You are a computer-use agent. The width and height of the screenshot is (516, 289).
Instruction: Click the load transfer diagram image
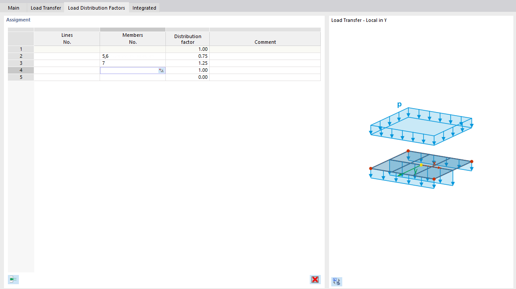point(421,145)
